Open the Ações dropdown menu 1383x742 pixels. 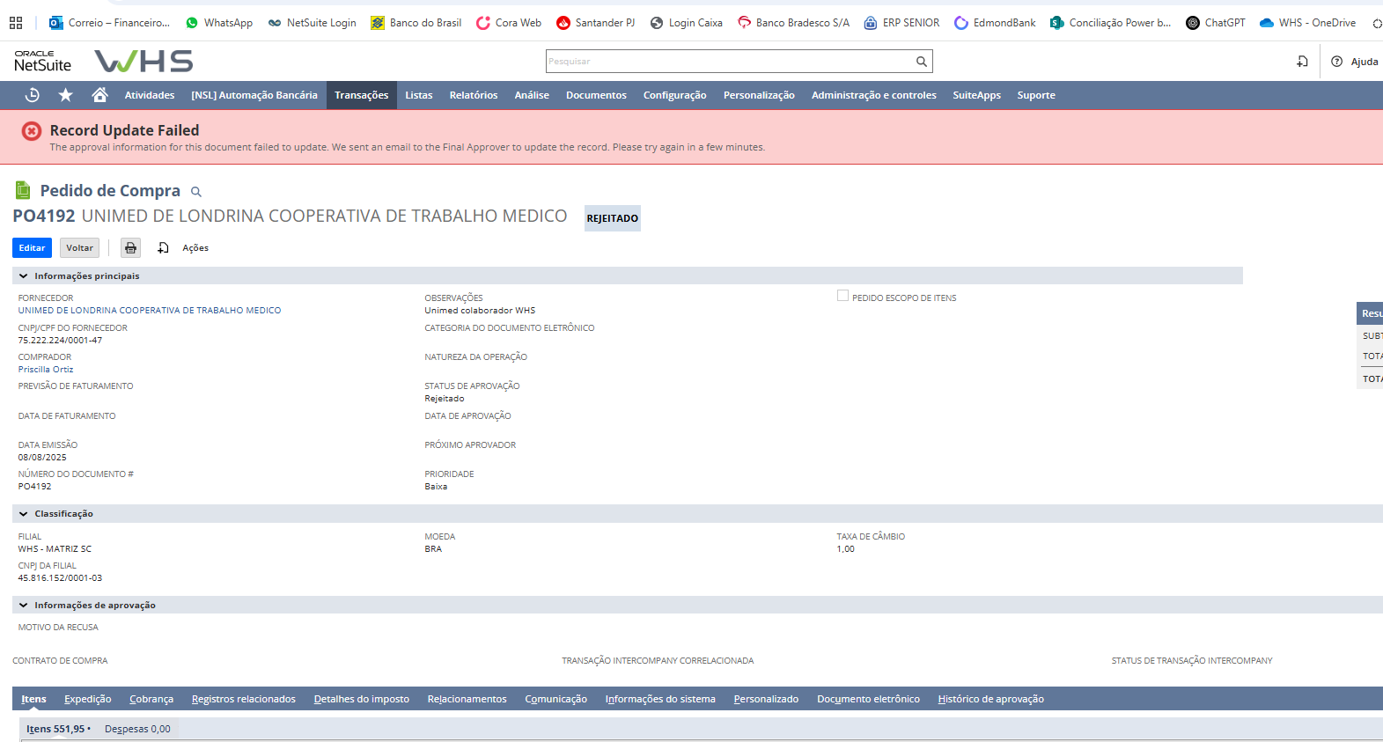tap(195, 248)
